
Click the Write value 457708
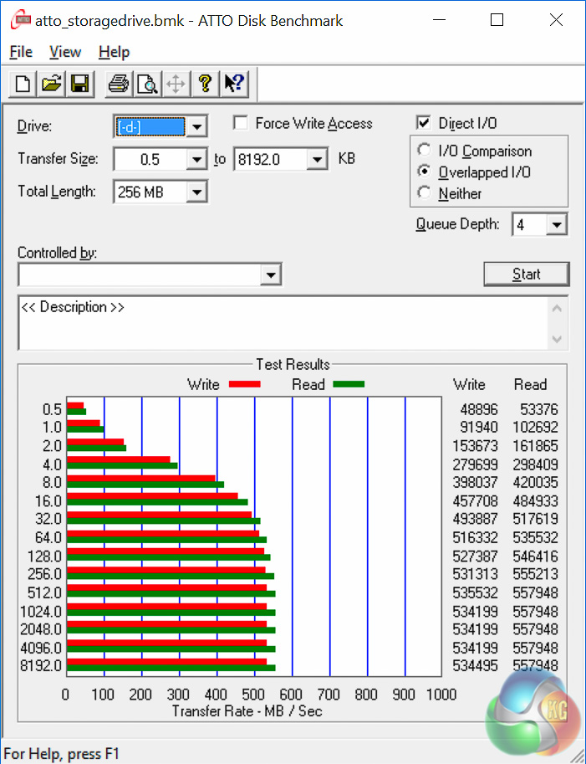point(475,501)
